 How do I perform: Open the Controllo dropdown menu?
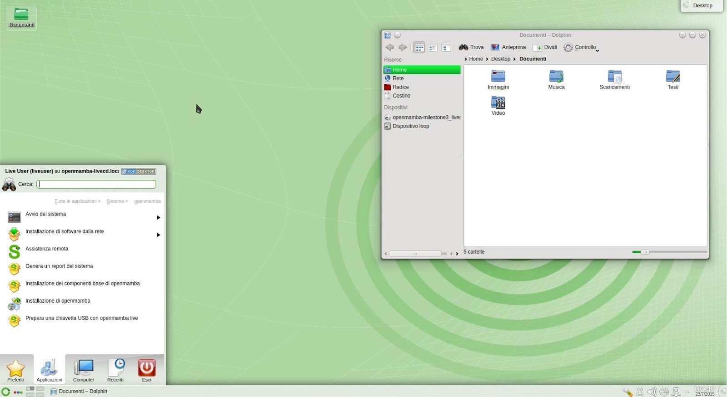pyautogui.click(x=581, y=47)
